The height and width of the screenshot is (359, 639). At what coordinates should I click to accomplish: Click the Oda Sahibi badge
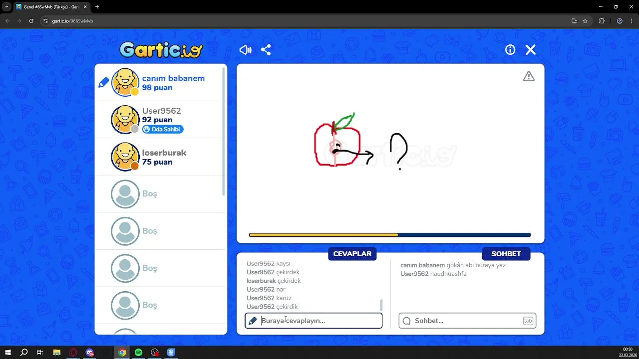pyautogui.click(x=163, y=129)
